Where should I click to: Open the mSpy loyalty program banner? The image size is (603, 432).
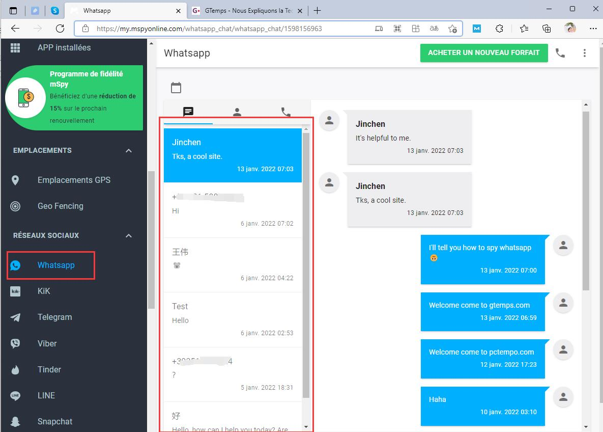pyautogui.click(x=74, y=98)
